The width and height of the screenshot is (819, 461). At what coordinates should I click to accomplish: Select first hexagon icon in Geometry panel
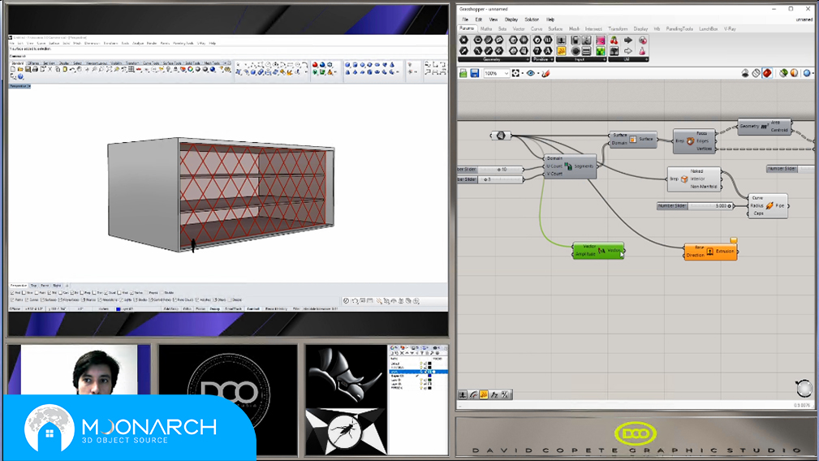click(x=463, y=41)
